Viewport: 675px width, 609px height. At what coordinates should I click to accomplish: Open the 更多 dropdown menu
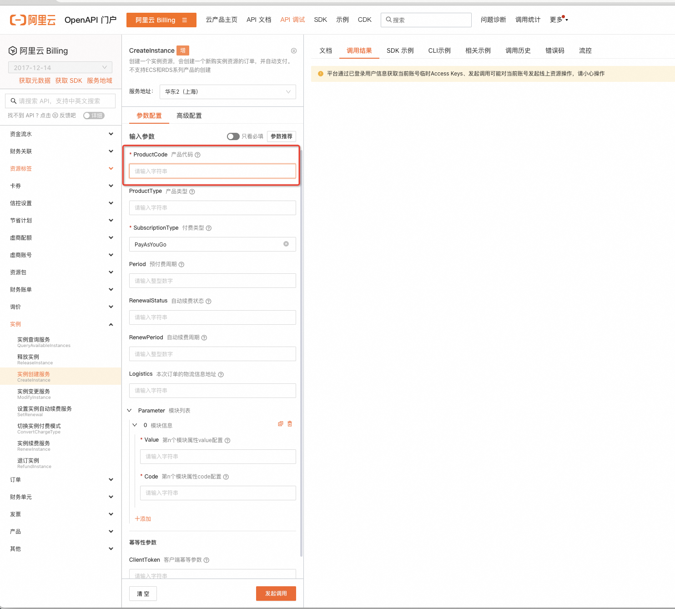559,20
